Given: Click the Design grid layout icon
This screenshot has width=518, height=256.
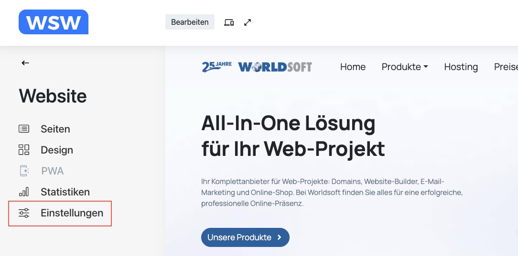Looking at the screenshot, I should tap(24, 150).
